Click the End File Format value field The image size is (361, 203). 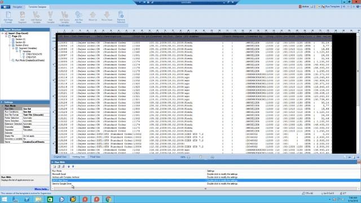tap(36, 115)
